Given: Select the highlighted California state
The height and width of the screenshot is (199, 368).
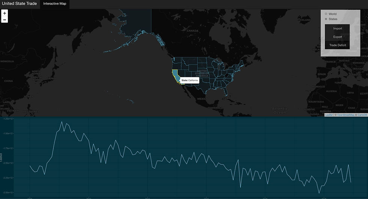Looking at the screenshot, I should click(176, 75).
